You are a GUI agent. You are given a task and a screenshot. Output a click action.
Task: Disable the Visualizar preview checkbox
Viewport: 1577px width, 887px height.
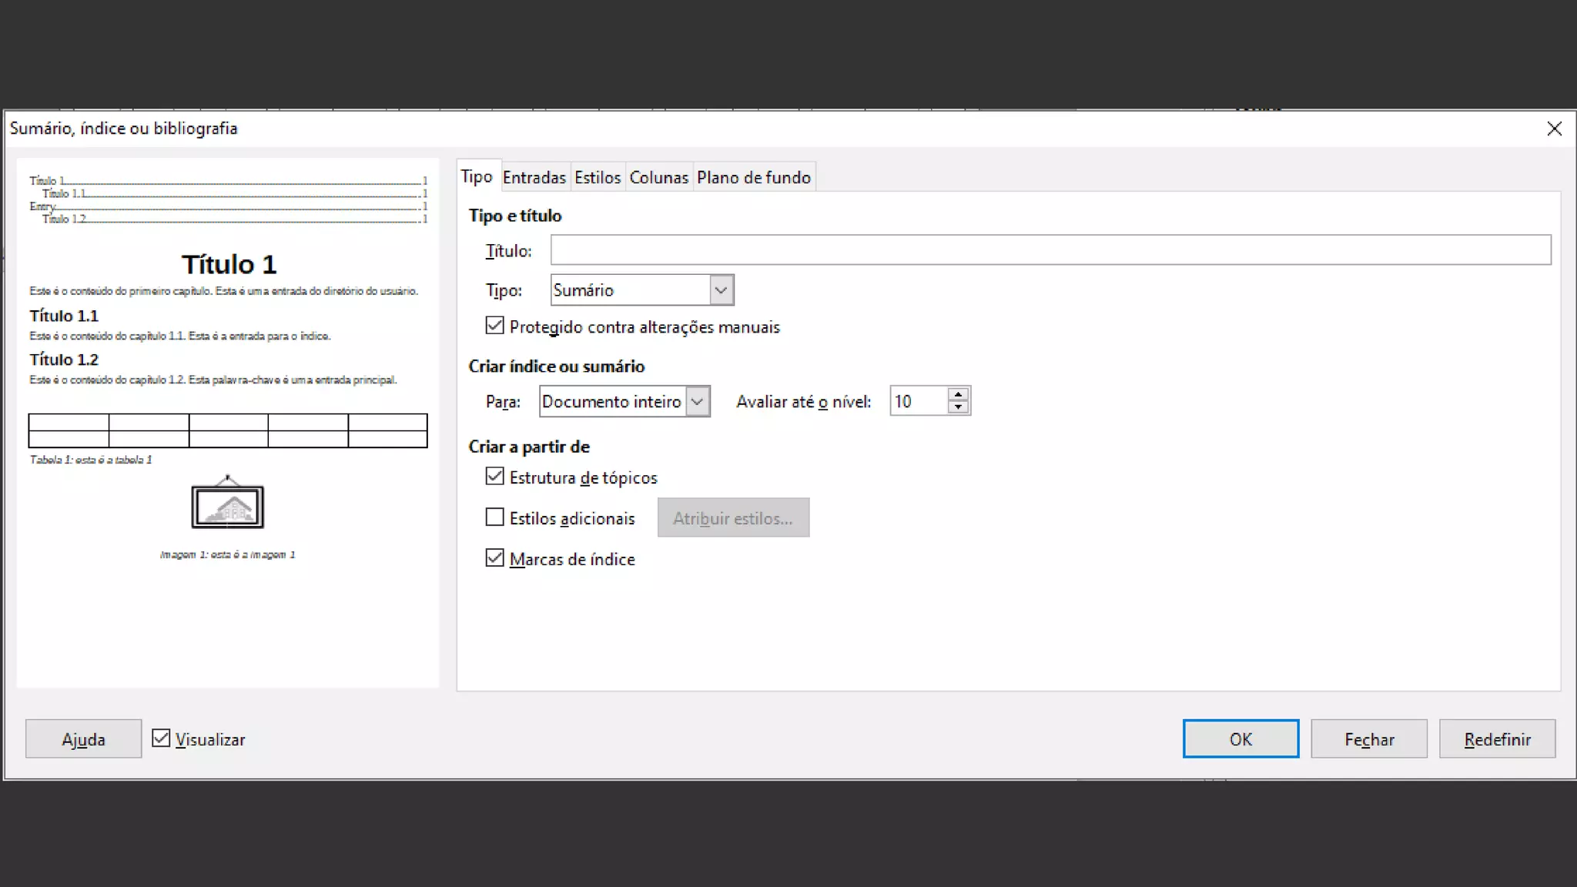(161, 738)
